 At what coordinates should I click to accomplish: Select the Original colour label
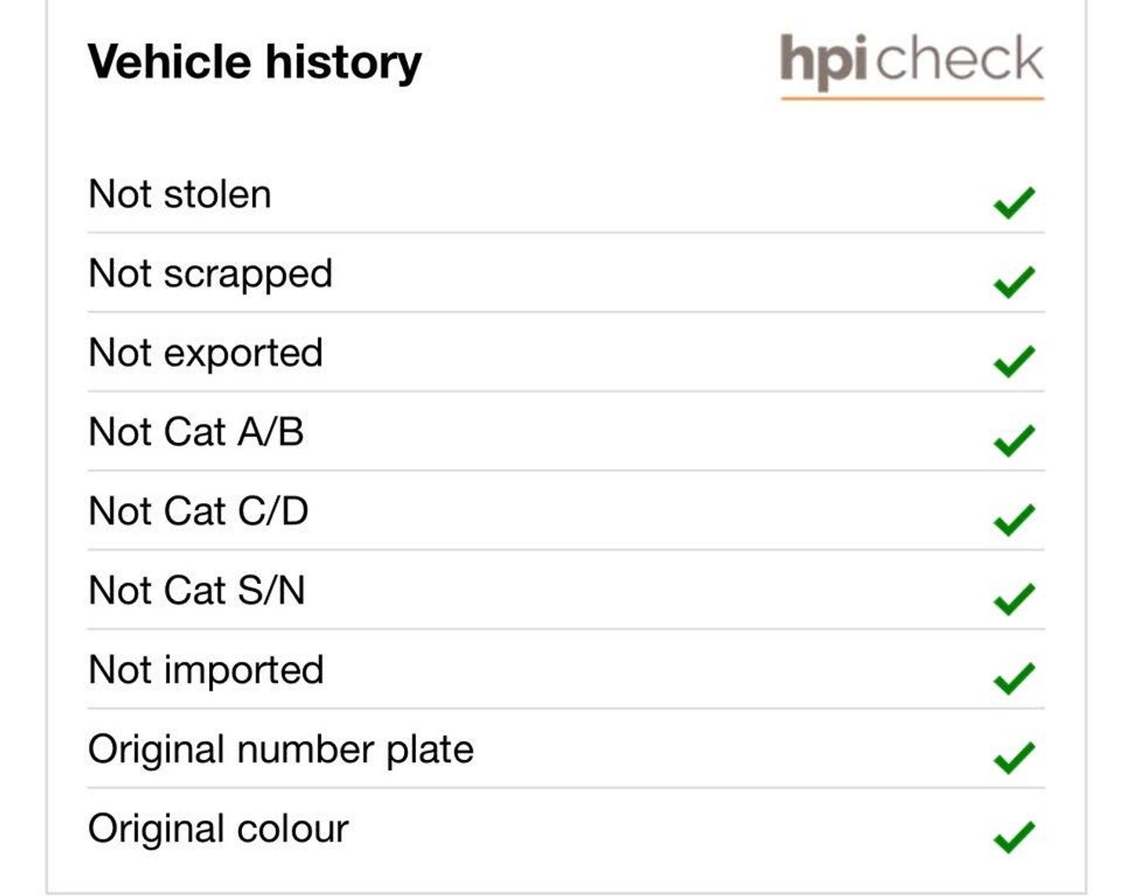click(219, 830)
